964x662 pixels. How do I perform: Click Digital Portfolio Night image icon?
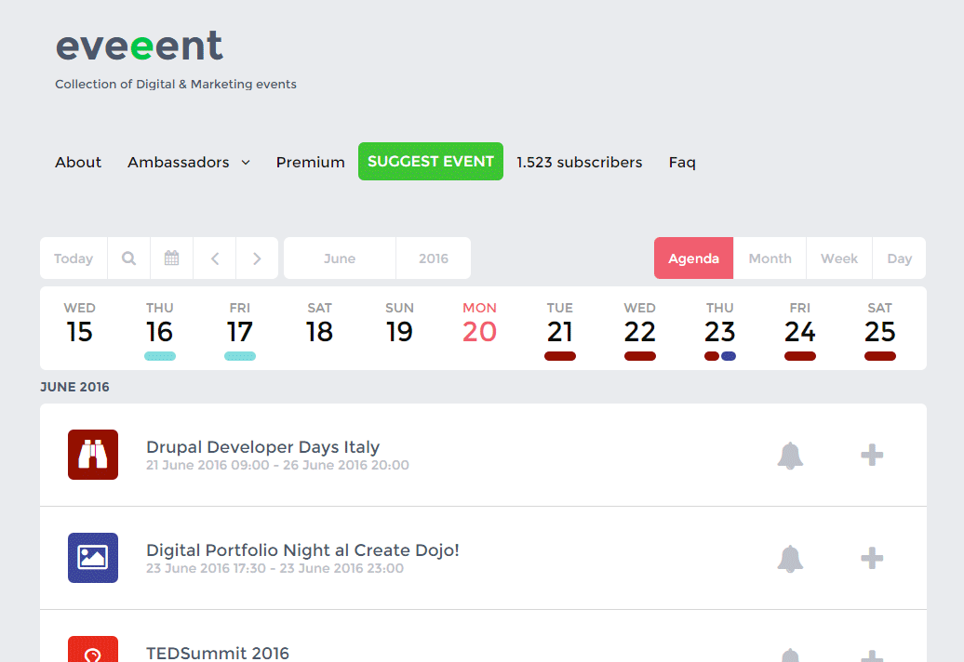pos(93,558)
